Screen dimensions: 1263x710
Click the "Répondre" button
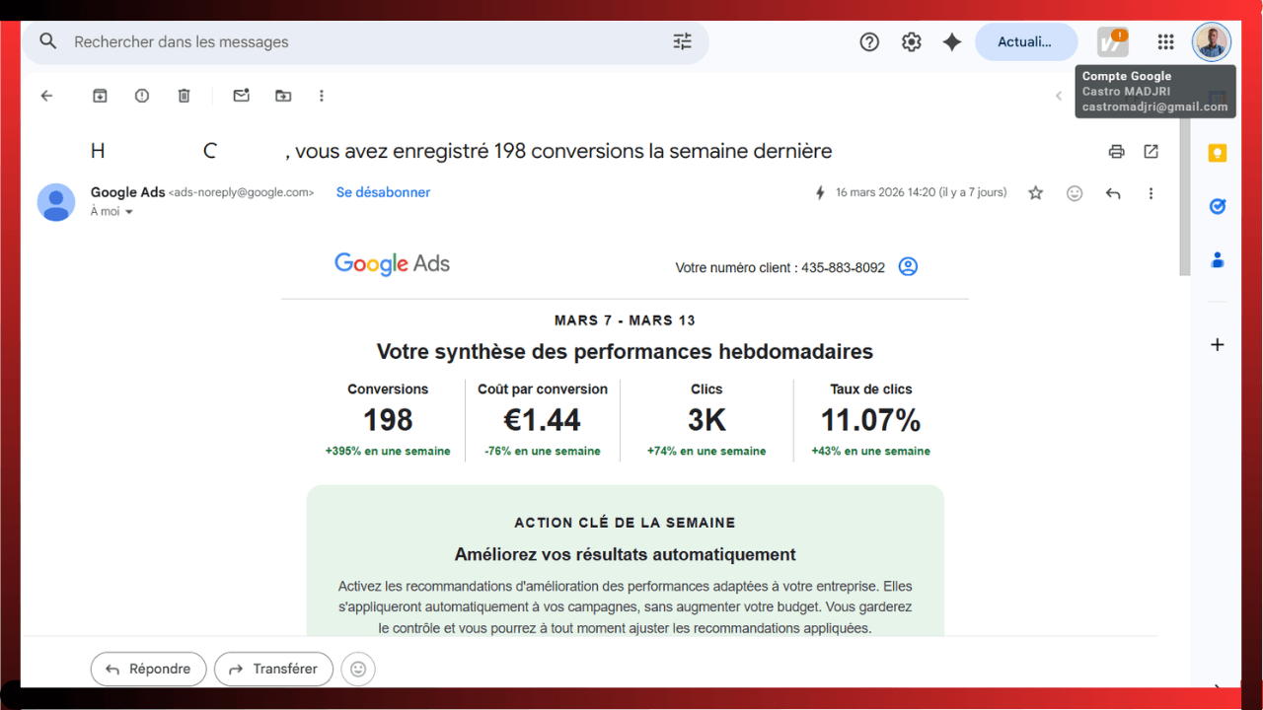pyautogui.click(x=148, y=669)
